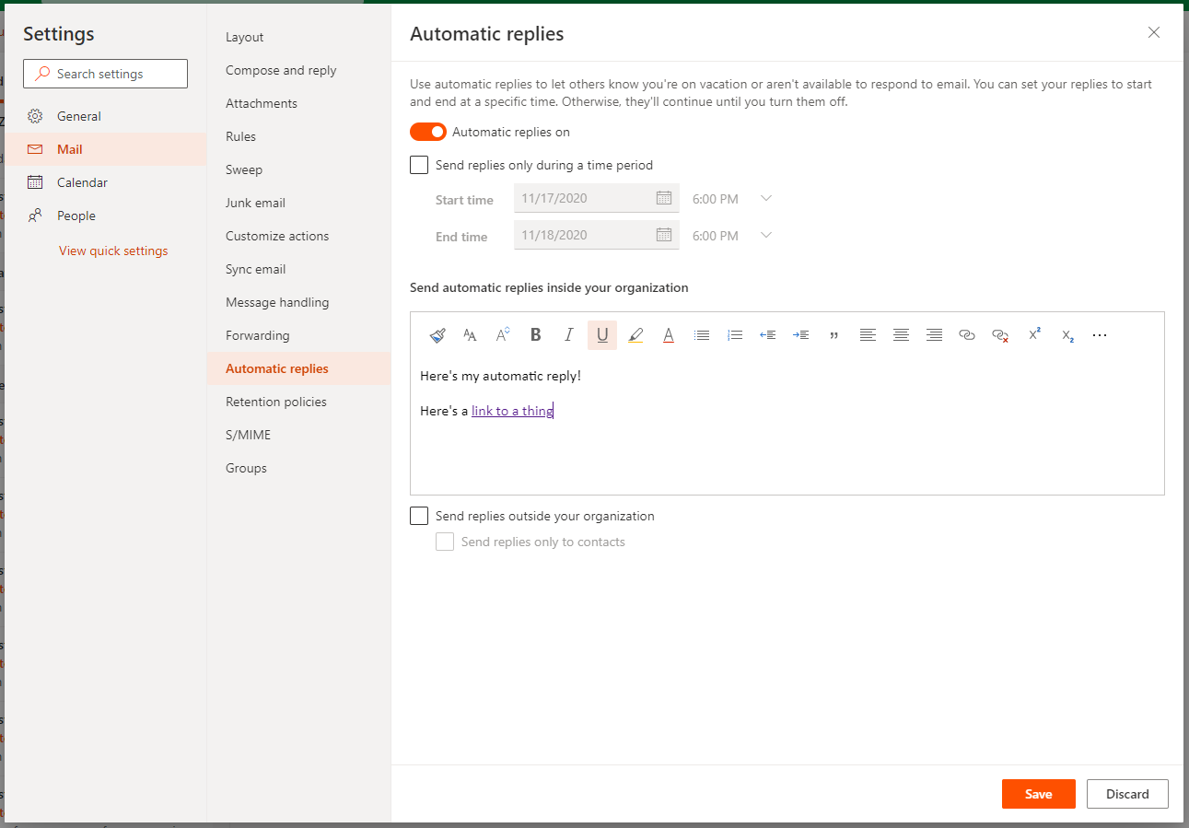Viewport: 1189px width, 828px height.
Task: Open the font color tool
Action: 669,335
